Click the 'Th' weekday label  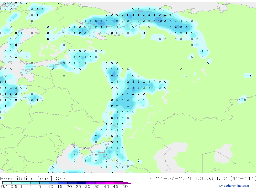pyautogui.click(x=150, y=178)
